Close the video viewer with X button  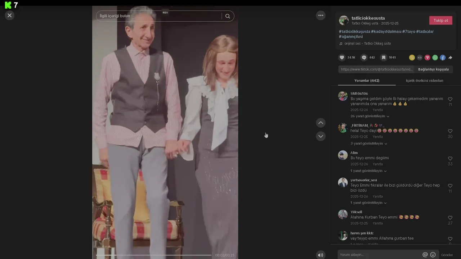[x=10, y=15]
